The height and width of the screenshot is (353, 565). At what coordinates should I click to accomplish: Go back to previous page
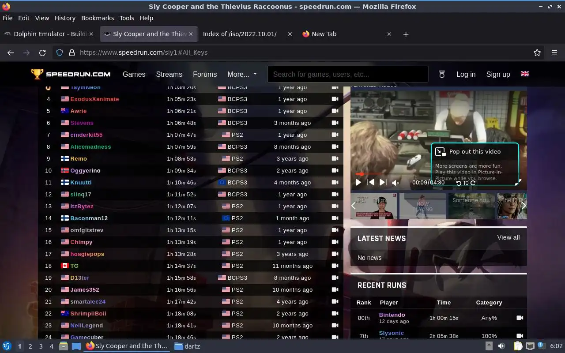point(11,53)
